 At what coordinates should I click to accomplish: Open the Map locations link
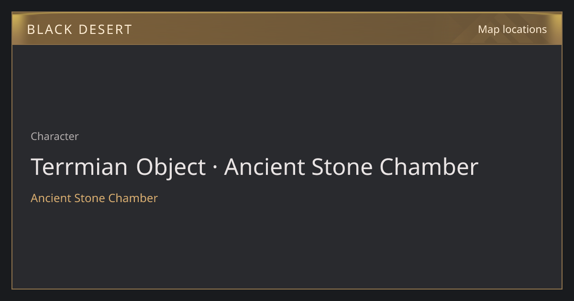(x=512, y=29)
